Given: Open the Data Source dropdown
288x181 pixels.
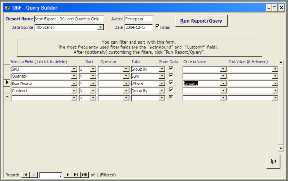Looking at the screenshot, I should tap(100, 27).
